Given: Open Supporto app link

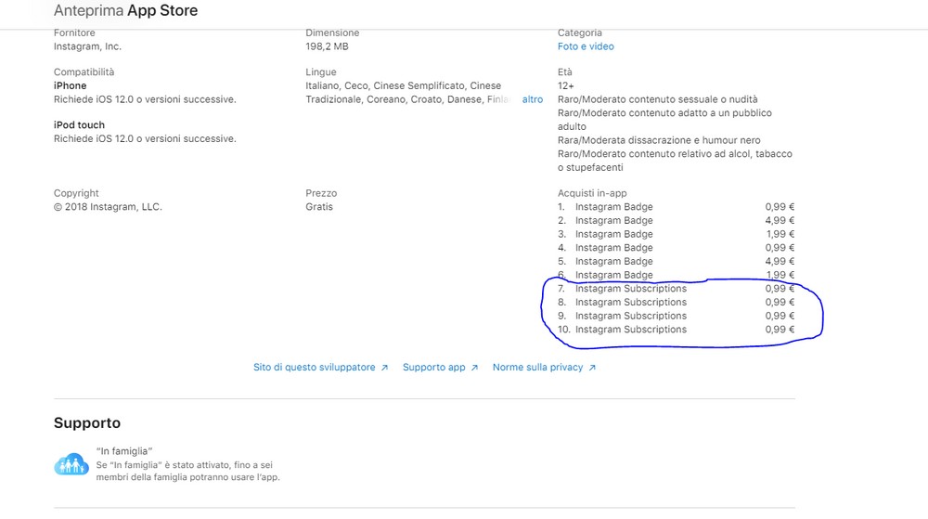Looking at the screenshot, I should click(440, 367).
